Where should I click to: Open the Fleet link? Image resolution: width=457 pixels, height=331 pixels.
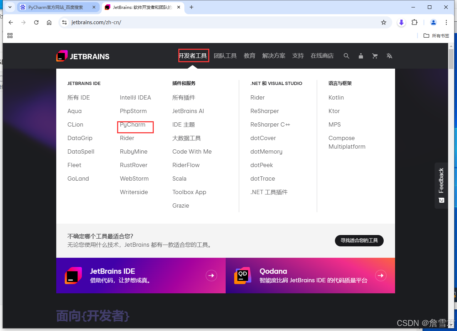pos(74,165)
